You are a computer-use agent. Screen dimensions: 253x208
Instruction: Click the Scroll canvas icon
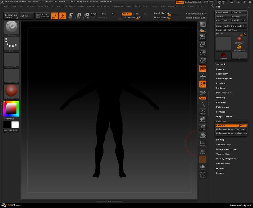[203, 36]
